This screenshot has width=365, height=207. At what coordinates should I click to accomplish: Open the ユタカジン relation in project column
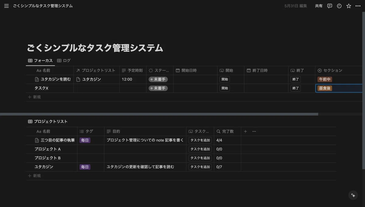[92, 79]
